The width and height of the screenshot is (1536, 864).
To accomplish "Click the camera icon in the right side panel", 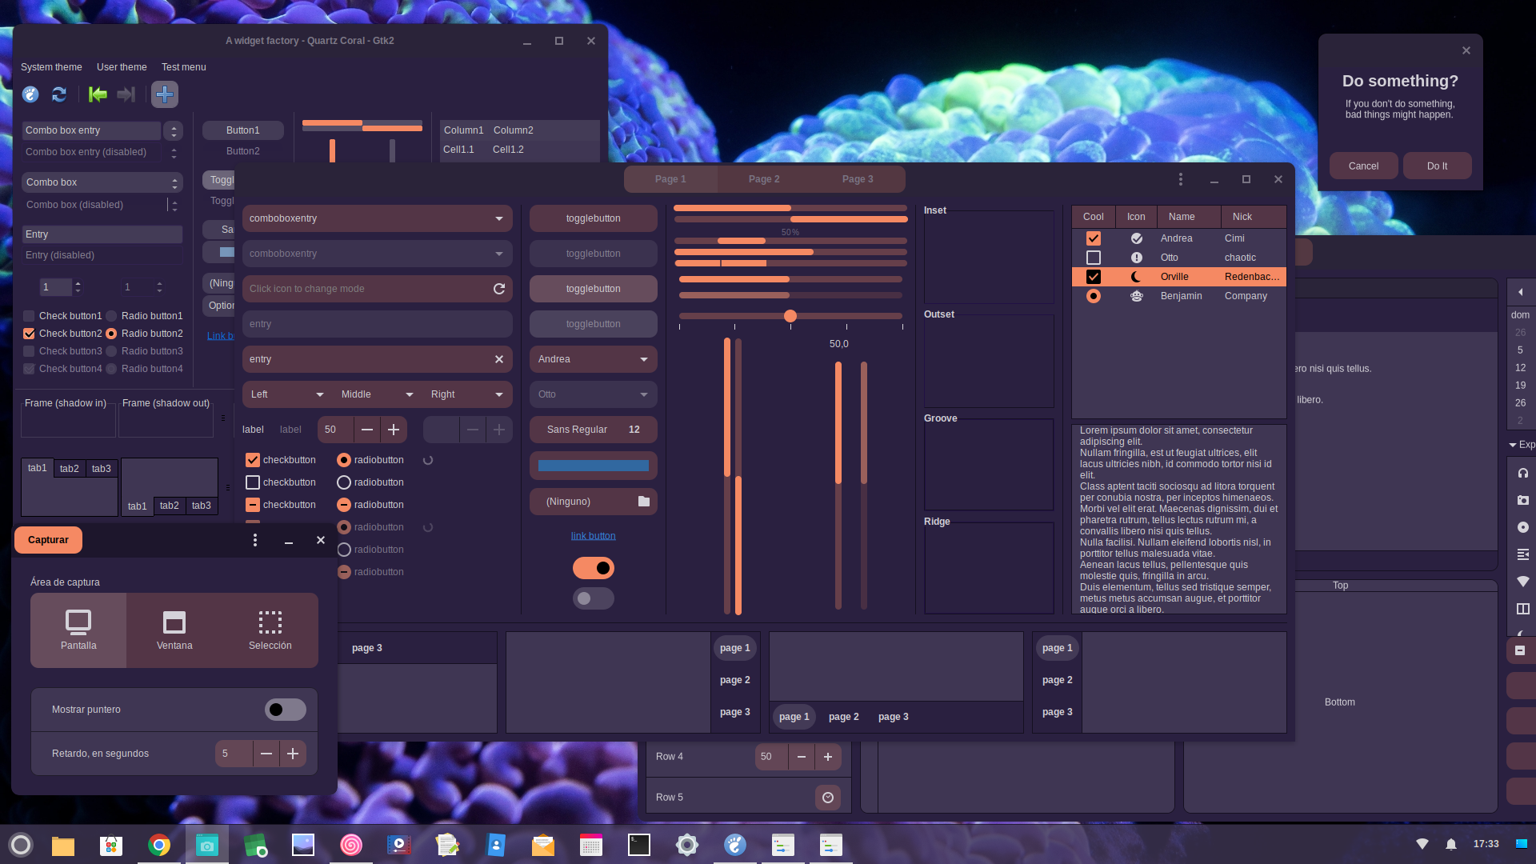I will [1523, 500].
